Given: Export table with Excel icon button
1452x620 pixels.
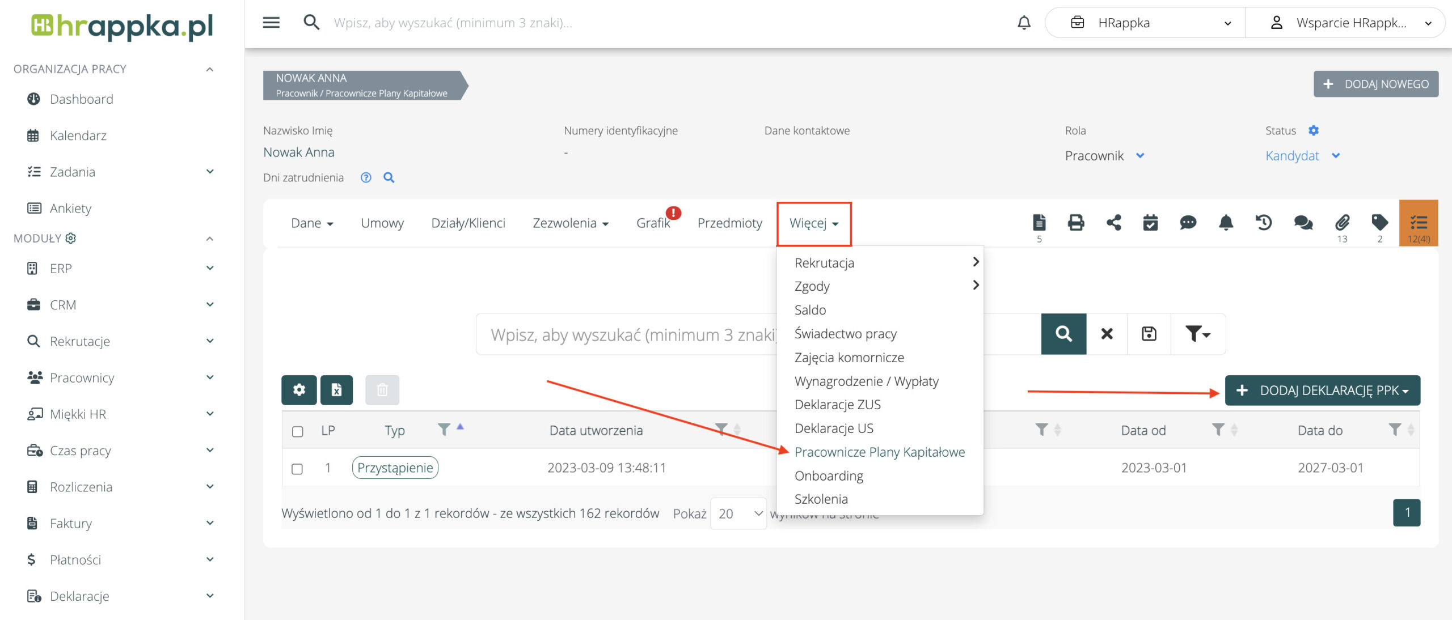Looking at the screenshot, I should (336, 390).
